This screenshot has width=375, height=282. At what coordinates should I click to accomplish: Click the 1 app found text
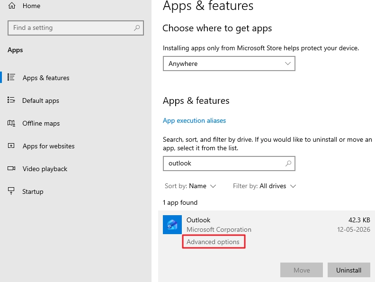pyautogui.click(x=180, y=202)
